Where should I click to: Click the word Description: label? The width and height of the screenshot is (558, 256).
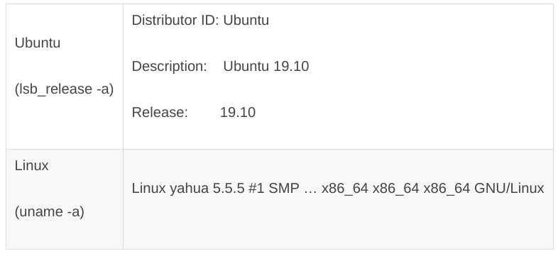(170, 67)
